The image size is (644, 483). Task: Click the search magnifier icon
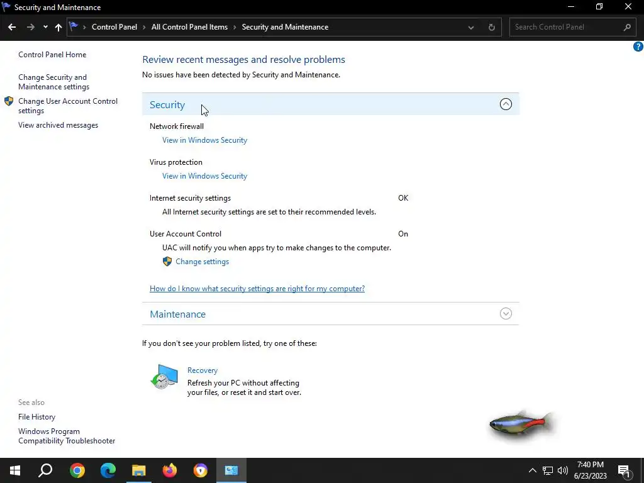(627, 28)
